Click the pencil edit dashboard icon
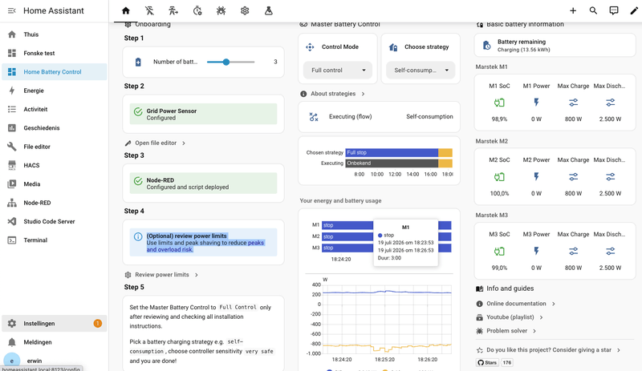Viewport: 642px width, 371px height. click(x=634, y=10)
